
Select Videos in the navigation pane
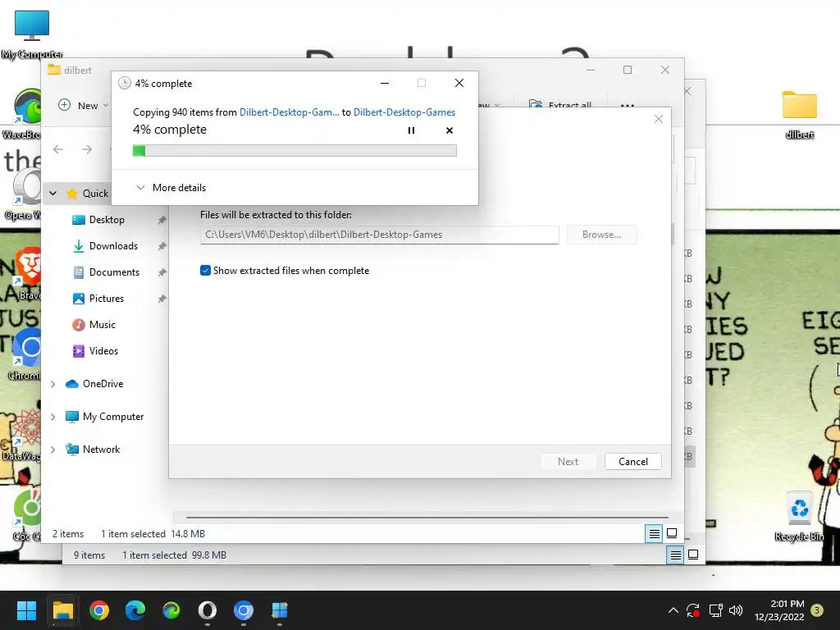tap(103, 351)
